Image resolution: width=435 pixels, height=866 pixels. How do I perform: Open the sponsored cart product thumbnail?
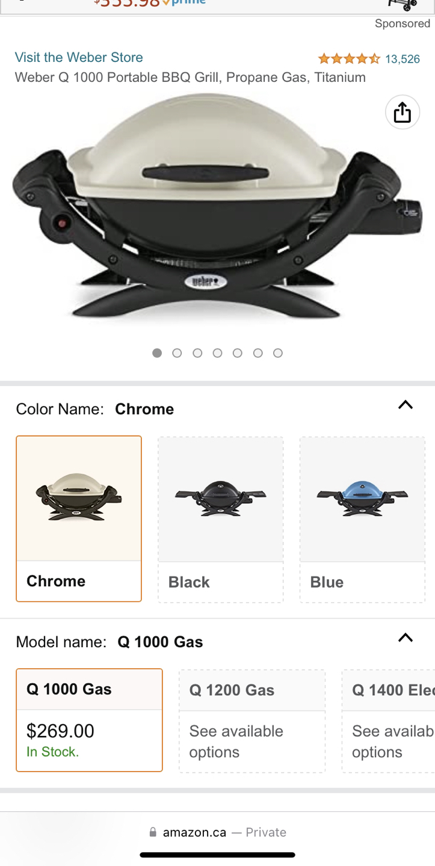coord(403,5)
